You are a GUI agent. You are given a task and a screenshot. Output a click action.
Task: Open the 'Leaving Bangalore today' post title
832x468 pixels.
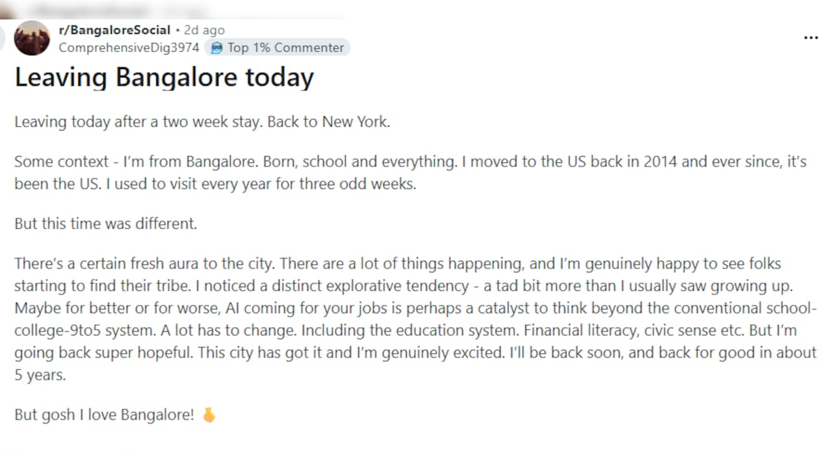pyautogui.click(x=164, y=77)
